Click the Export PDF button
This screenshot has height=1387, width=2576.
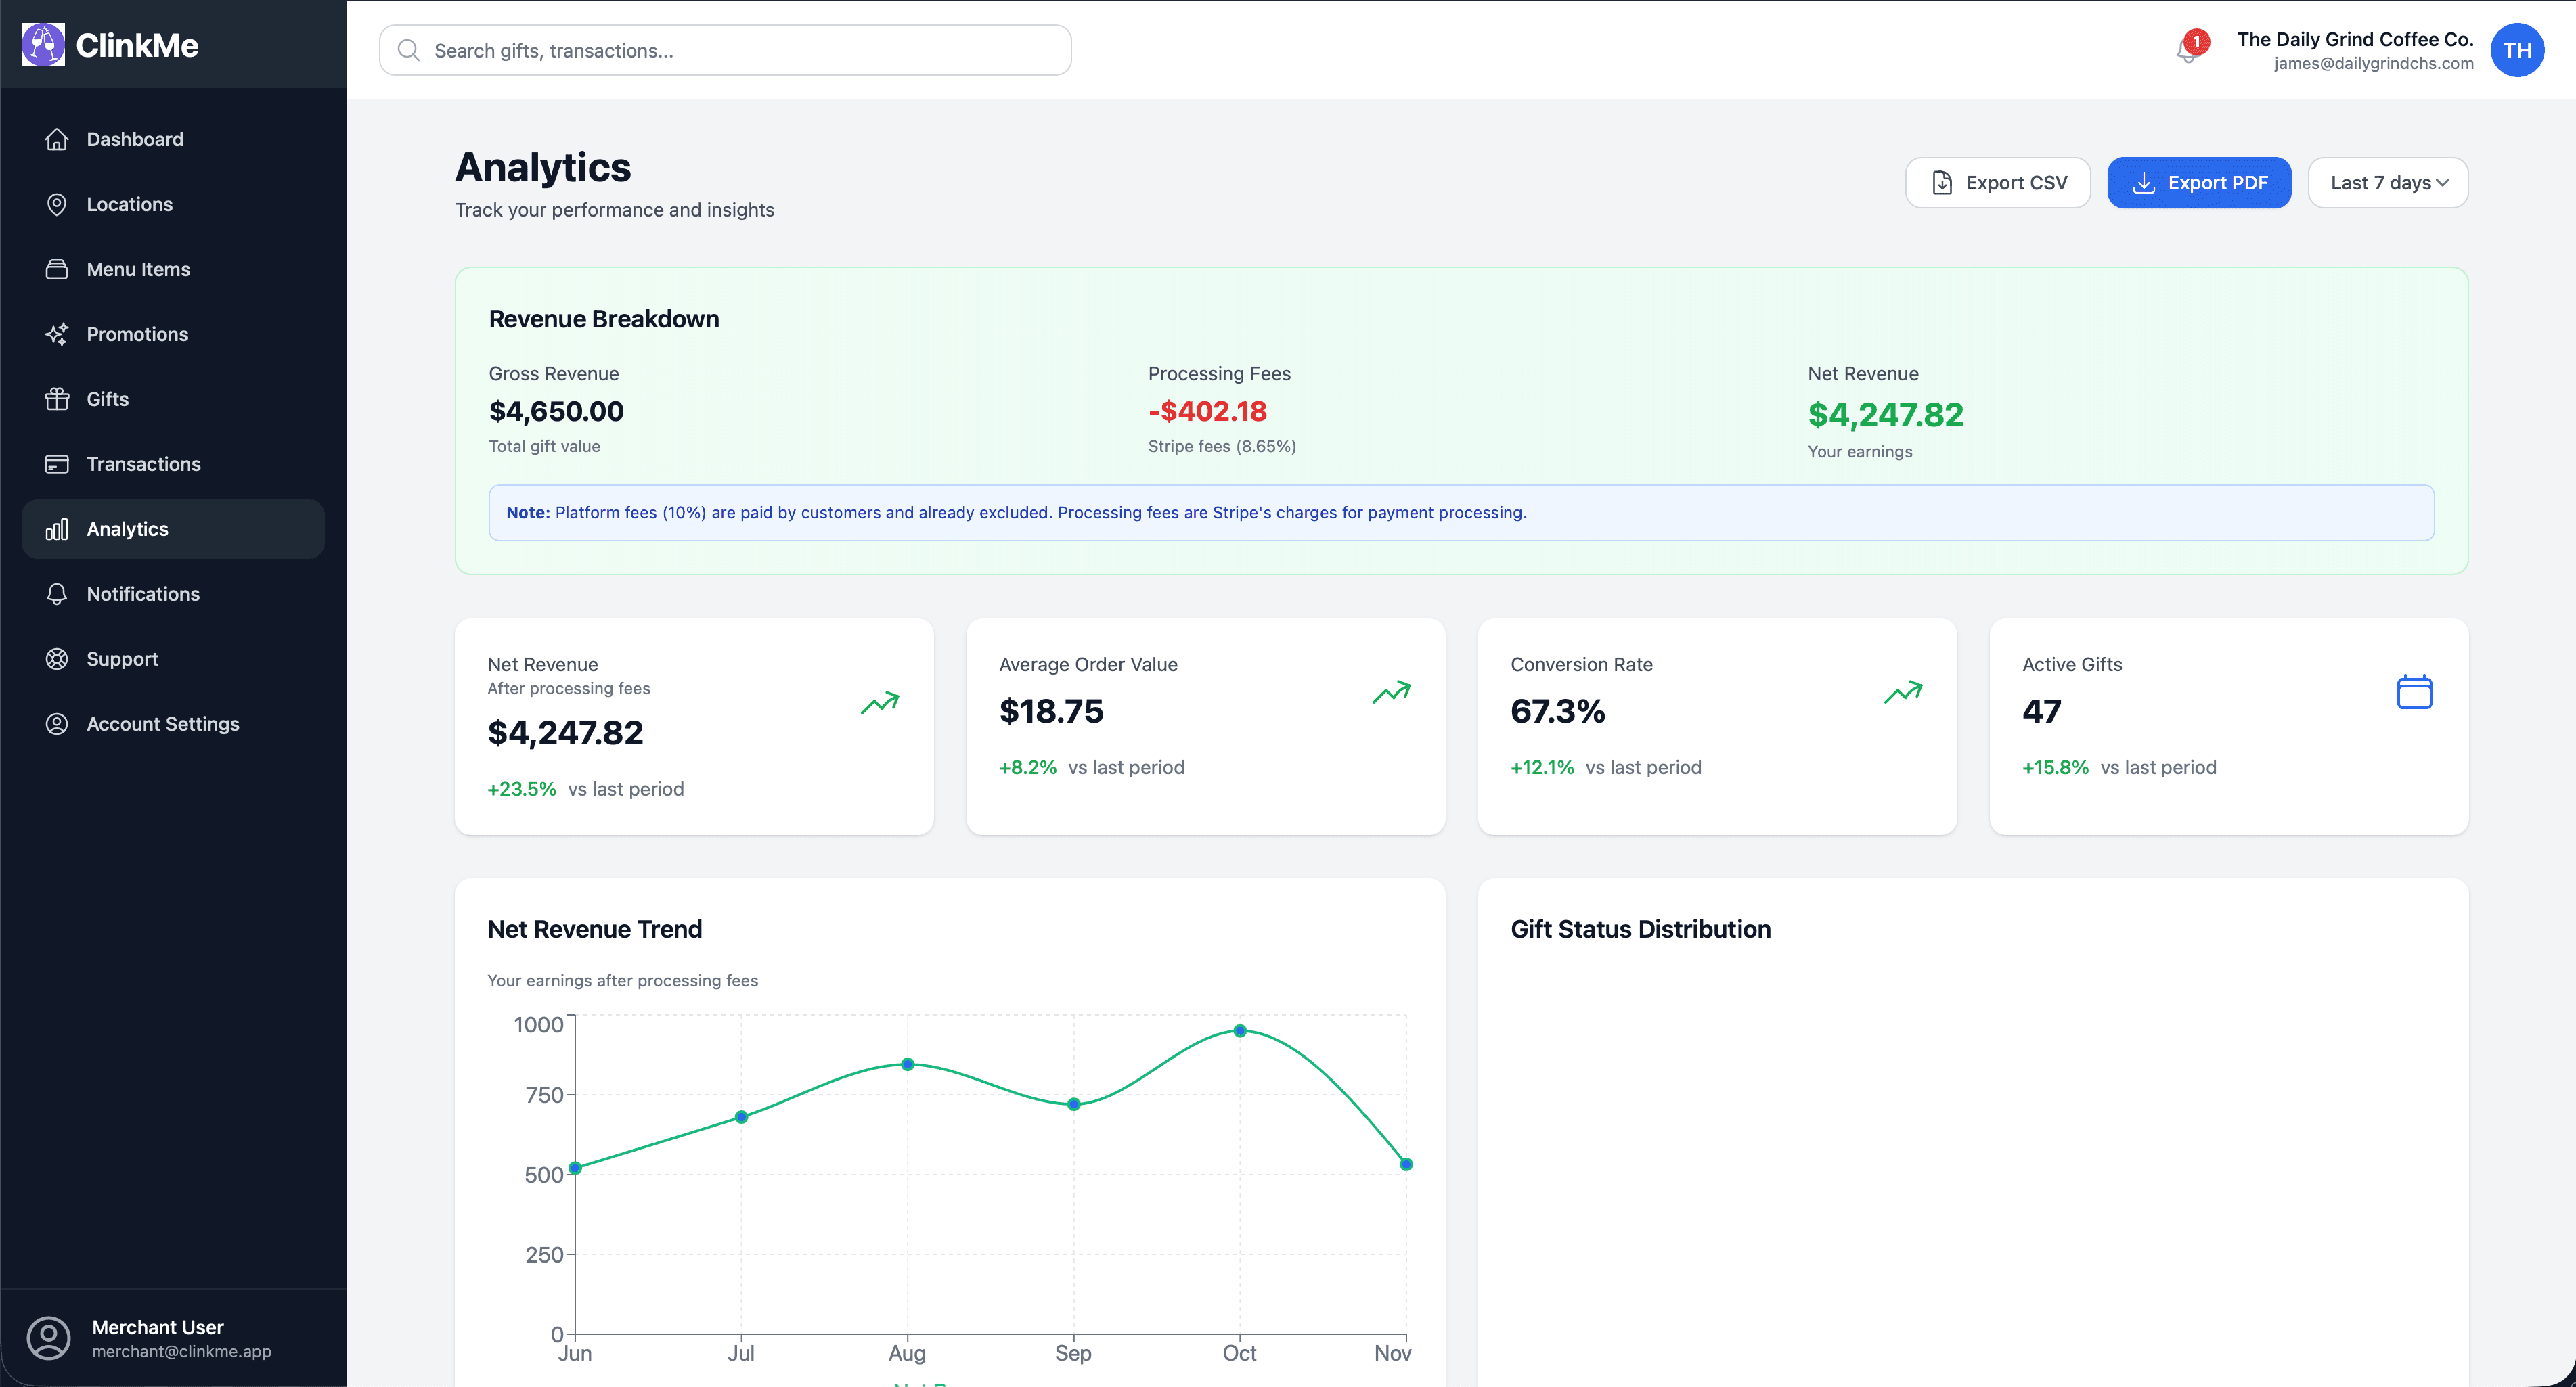2199,182
